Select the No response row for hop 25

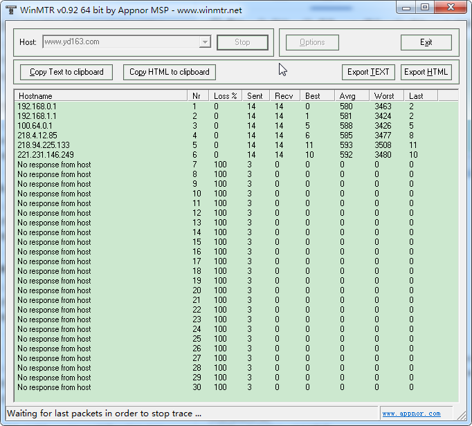pos(236,339)
